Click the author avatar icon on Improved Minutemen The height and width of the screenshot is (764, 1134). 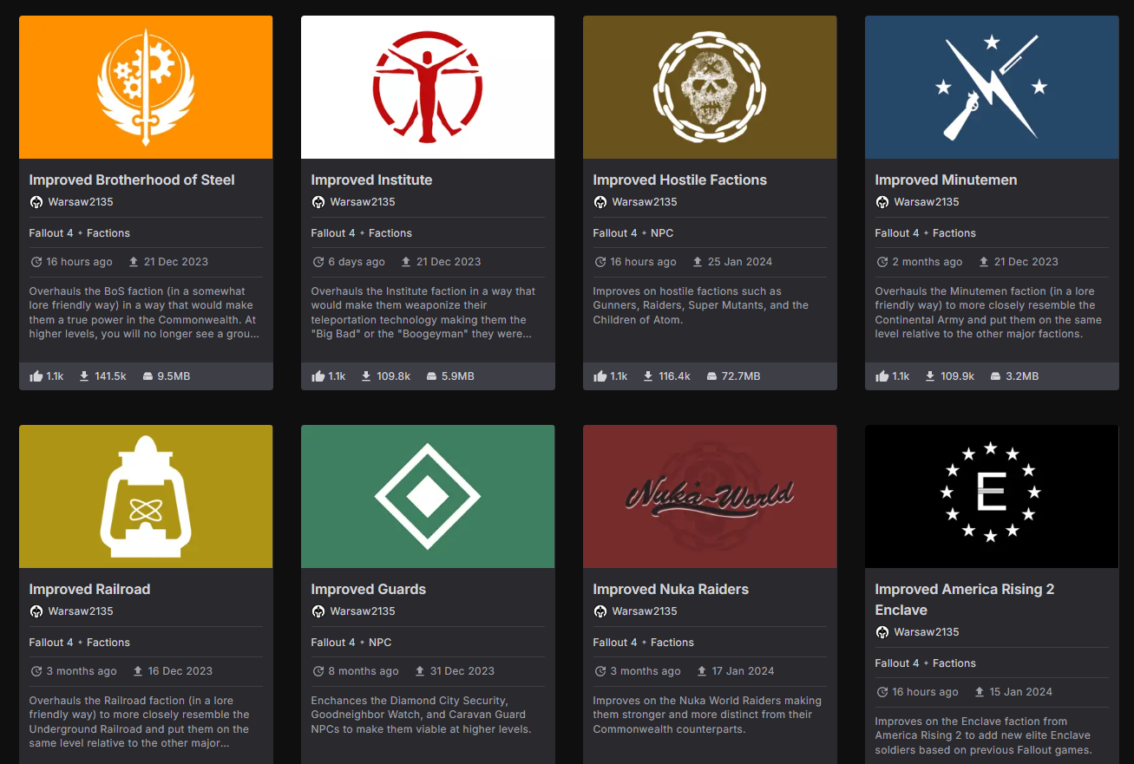tap(882, 202)
